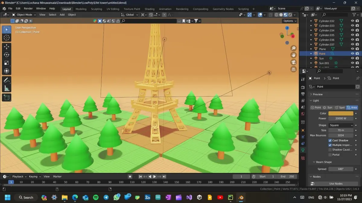Switch to the Shading workspace tab
The height and width of the screenshot is (203, 362).
pos(149,9)
